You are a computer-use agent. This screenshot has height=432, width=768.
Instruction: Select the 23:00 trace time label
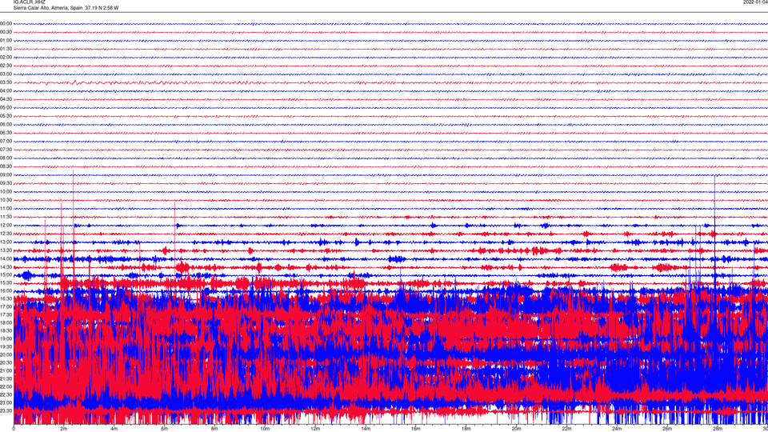tap(6, 402)
